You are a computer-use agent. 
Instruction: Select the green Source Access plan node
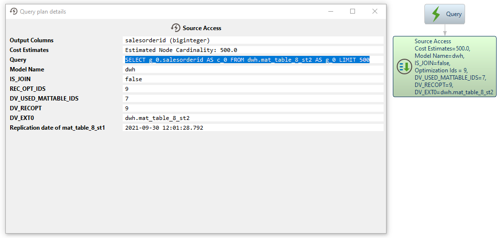click(x=444, y=67)
